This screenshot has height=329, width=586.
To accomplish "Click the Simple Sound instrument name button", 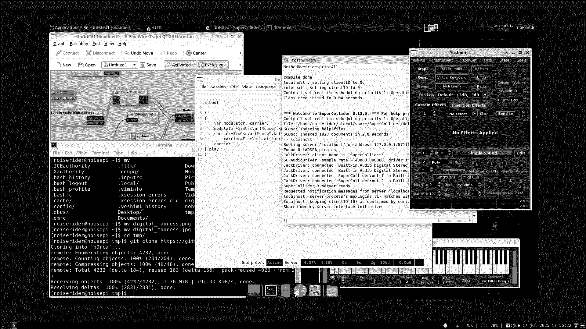I will (x=483, y=153).
